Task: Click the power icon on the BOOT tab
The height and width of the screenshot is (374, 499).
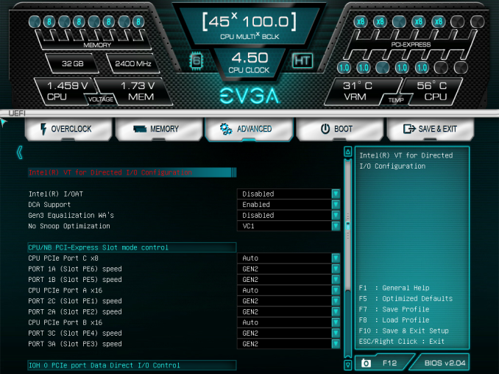Action: pyautogui.click(x=325, y=129)
